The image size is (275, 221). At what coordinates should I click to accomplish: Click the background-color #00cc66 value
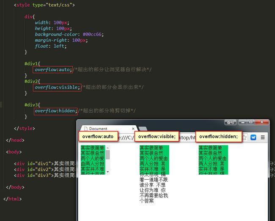click(92, 34)
